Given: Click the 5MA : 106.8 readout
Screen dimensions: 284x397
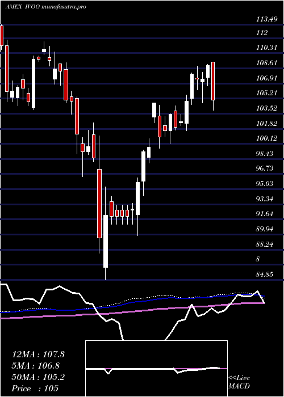Looking at the screenshot, I should [36, 366].
